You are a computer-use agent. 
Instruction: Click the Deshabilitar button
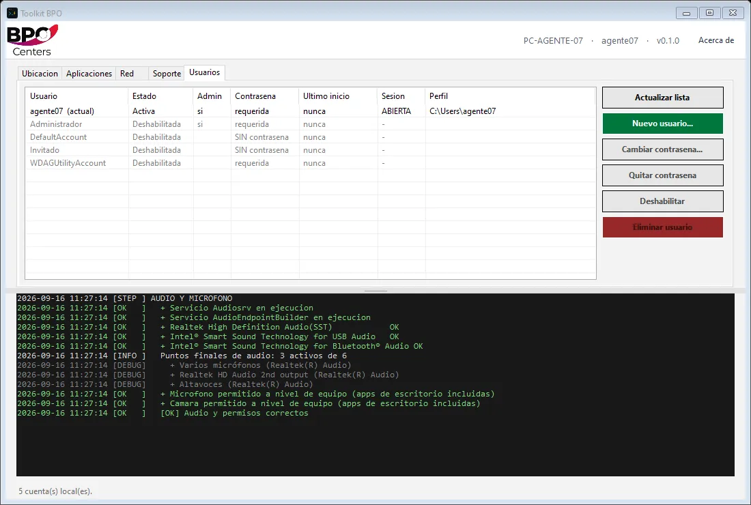662,201
